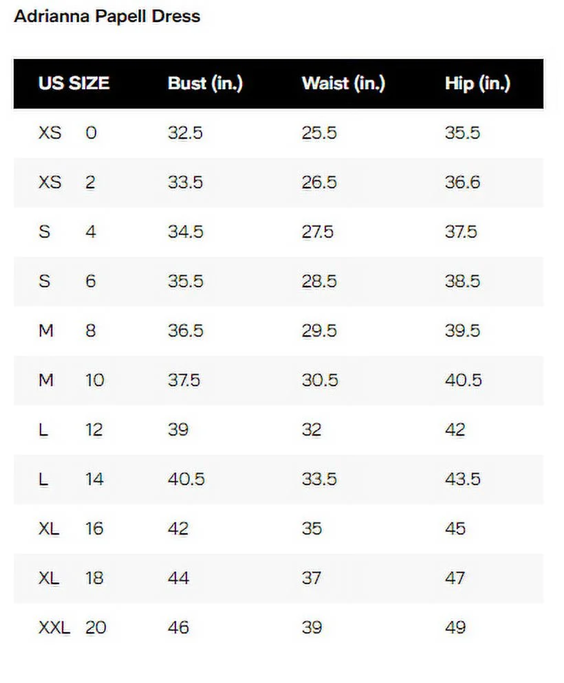The image size is (564, 683).
Task: Click the waist value 30.5
Action: [x=320, y=380]
